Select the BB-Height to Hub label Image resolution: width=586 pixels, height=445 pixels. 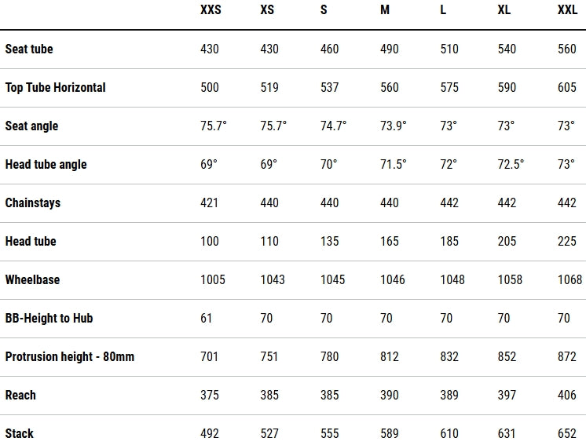(49, 318)
